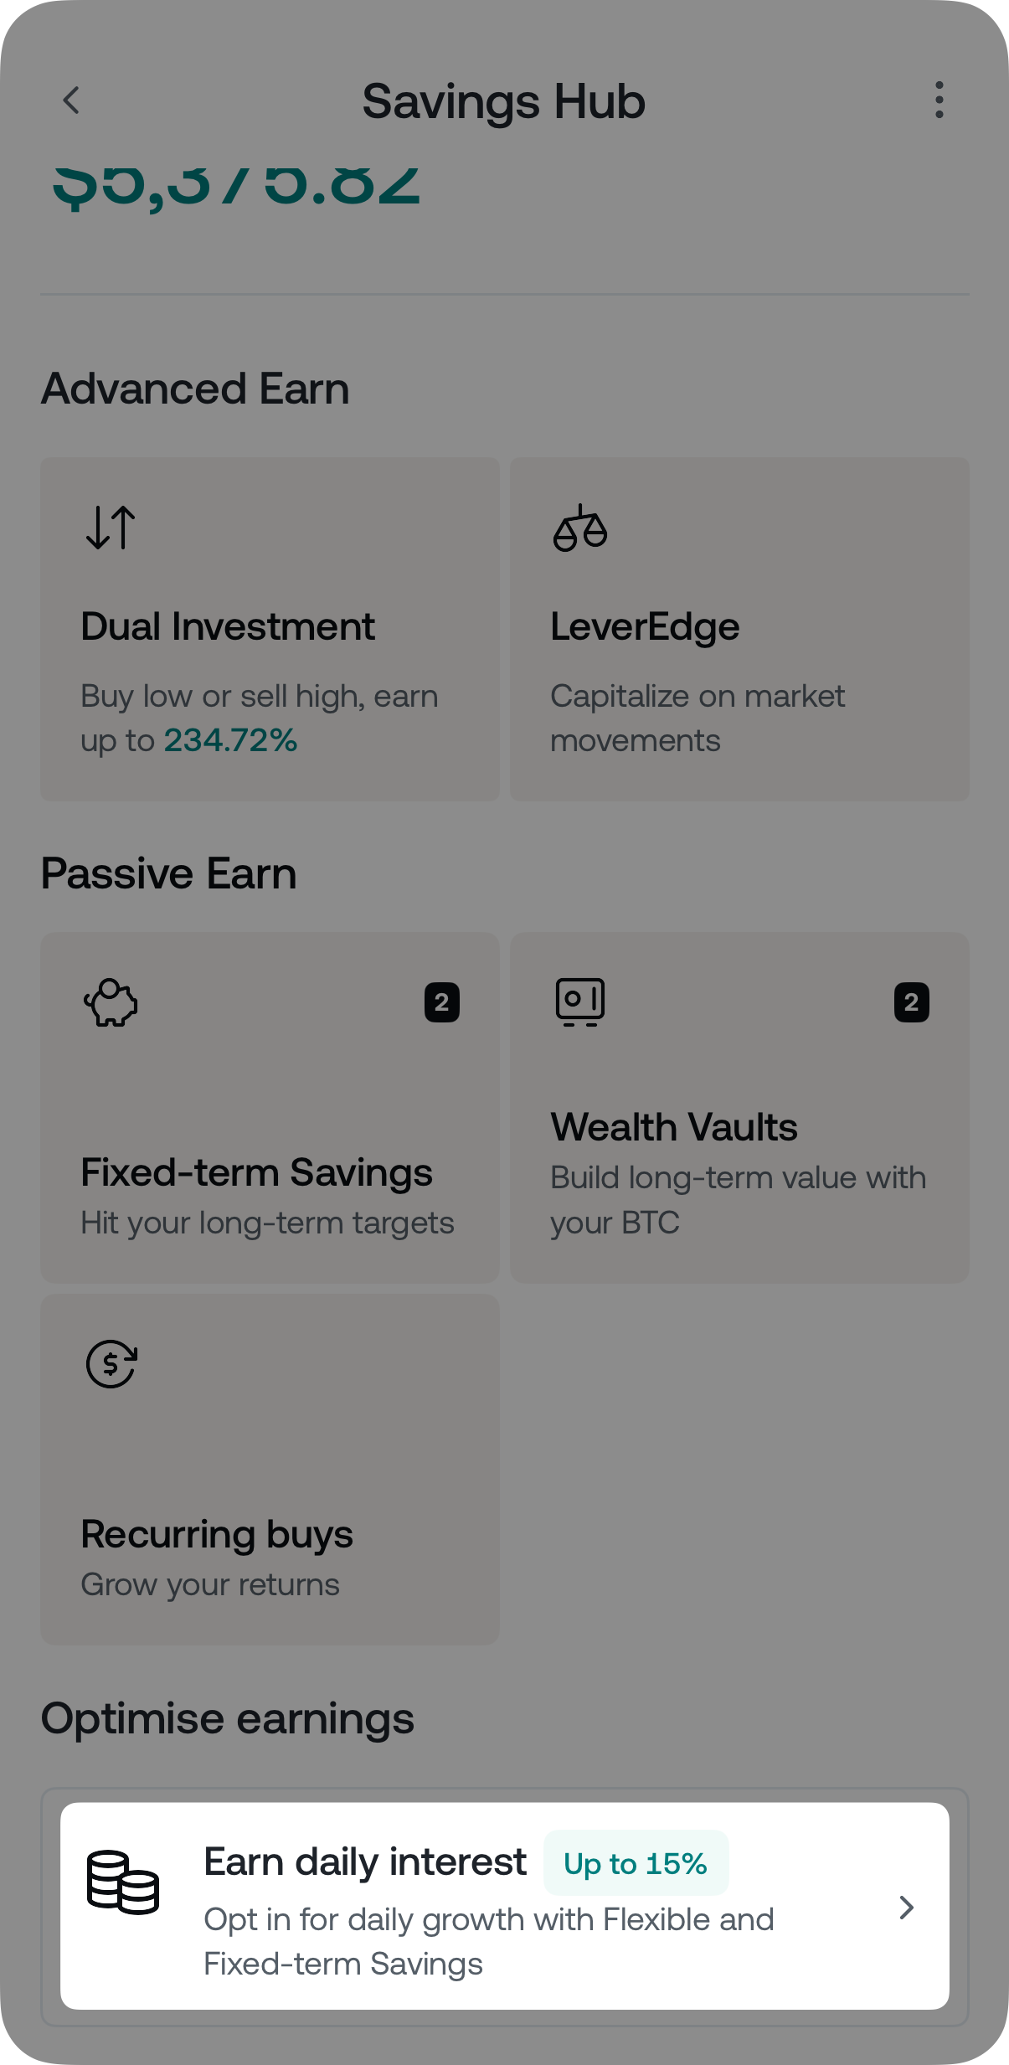Tap the stacked coins icon
The image size is (1009, 2065).
click(123, 1882)
